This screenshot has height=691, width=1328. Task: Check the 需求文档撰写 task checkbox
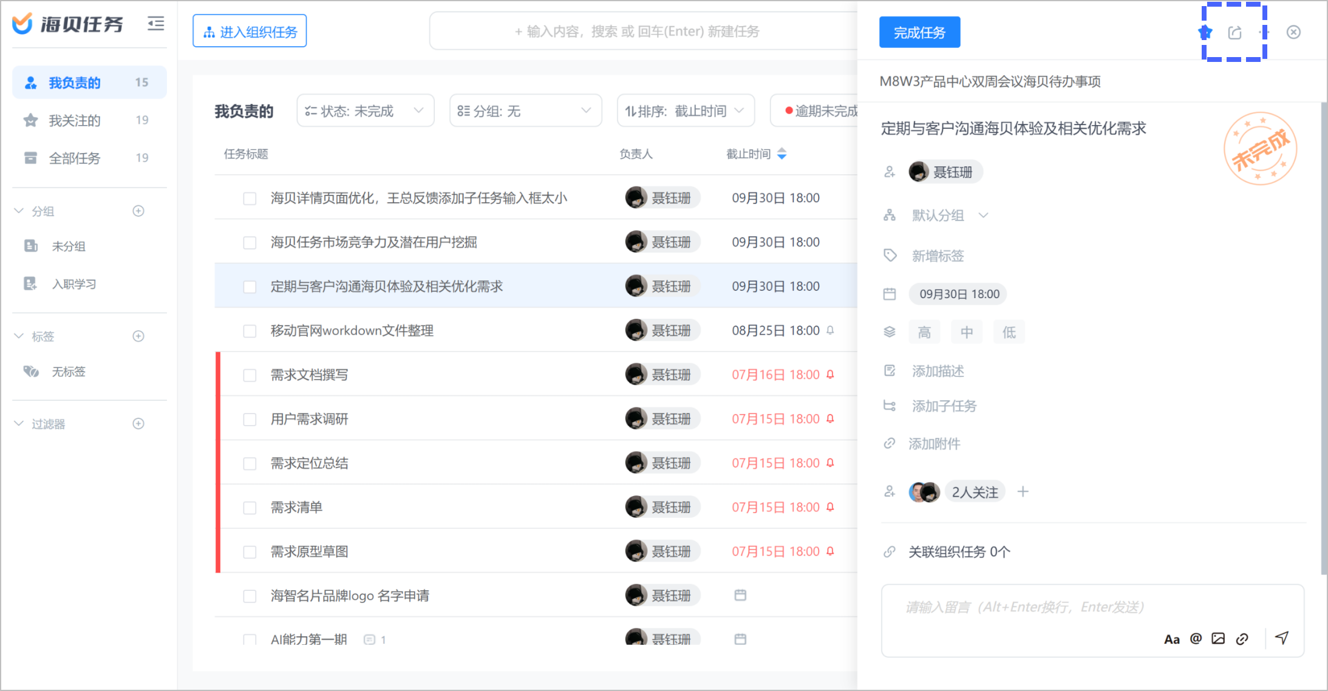250,375
